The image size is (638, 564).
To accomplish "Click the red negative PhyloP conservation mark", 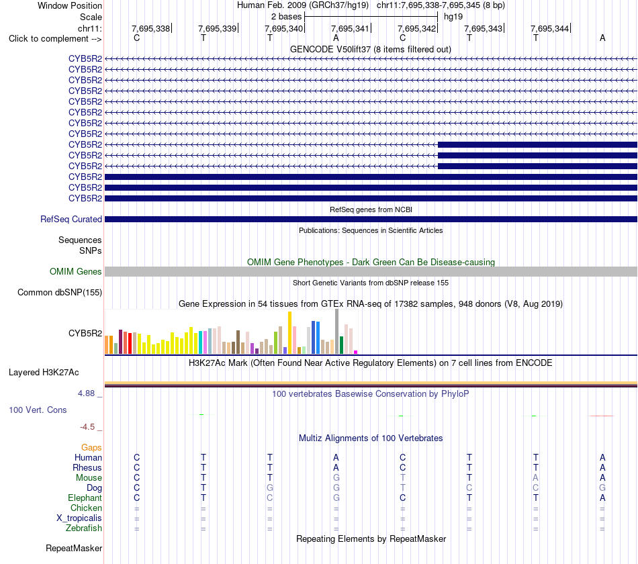I will click(602, 416).
